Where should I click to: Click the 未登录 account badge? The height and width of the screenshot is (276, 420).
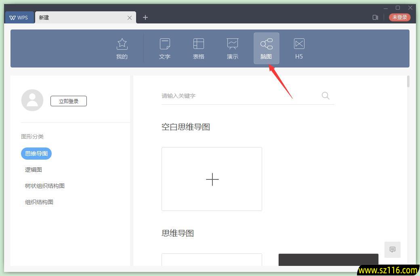pos(399,17)
